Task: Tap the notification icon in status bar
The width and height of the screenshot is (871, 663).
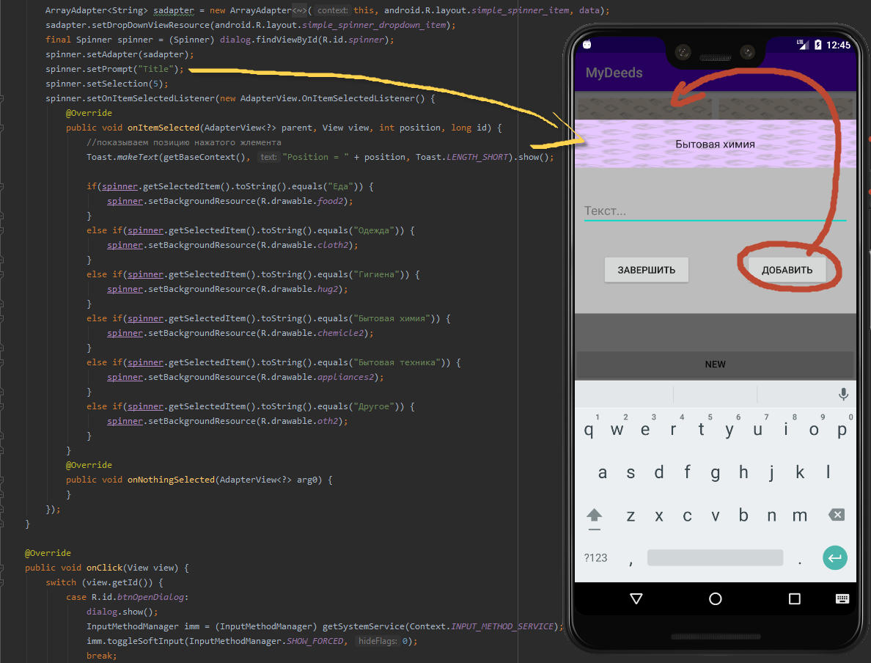Action: click(587, 44)
